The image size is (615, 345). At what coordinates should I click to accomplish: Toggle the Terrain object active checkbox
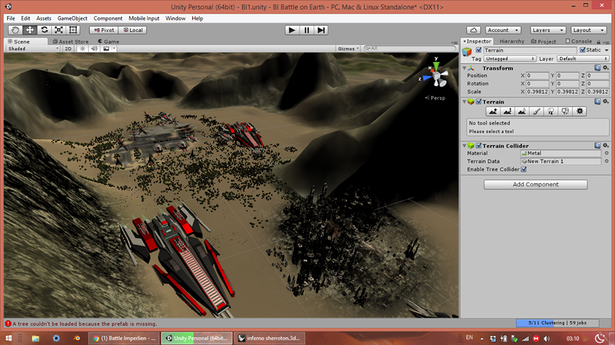coord(479,50)
